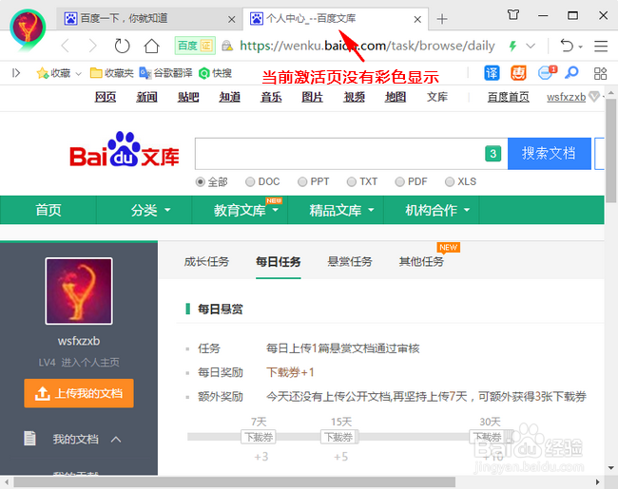Click the green lightning speed mode icon
Viewport: 618px width, 489px height.
click(512, 47)
